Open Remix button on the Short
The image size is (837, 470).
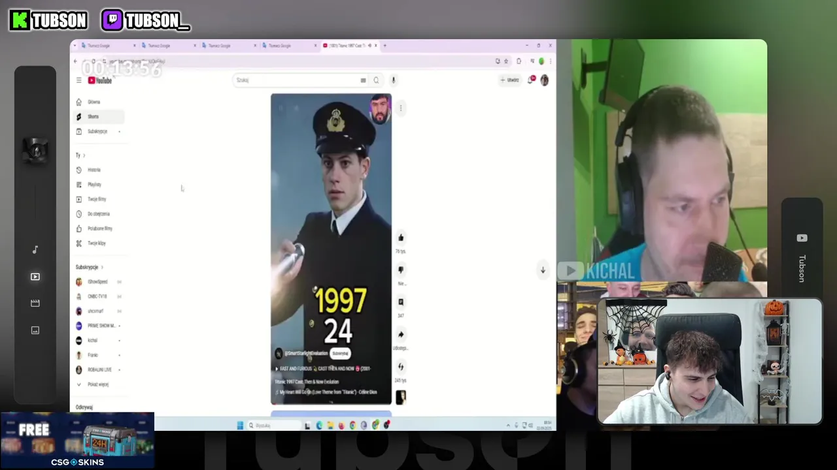[401, 366]
